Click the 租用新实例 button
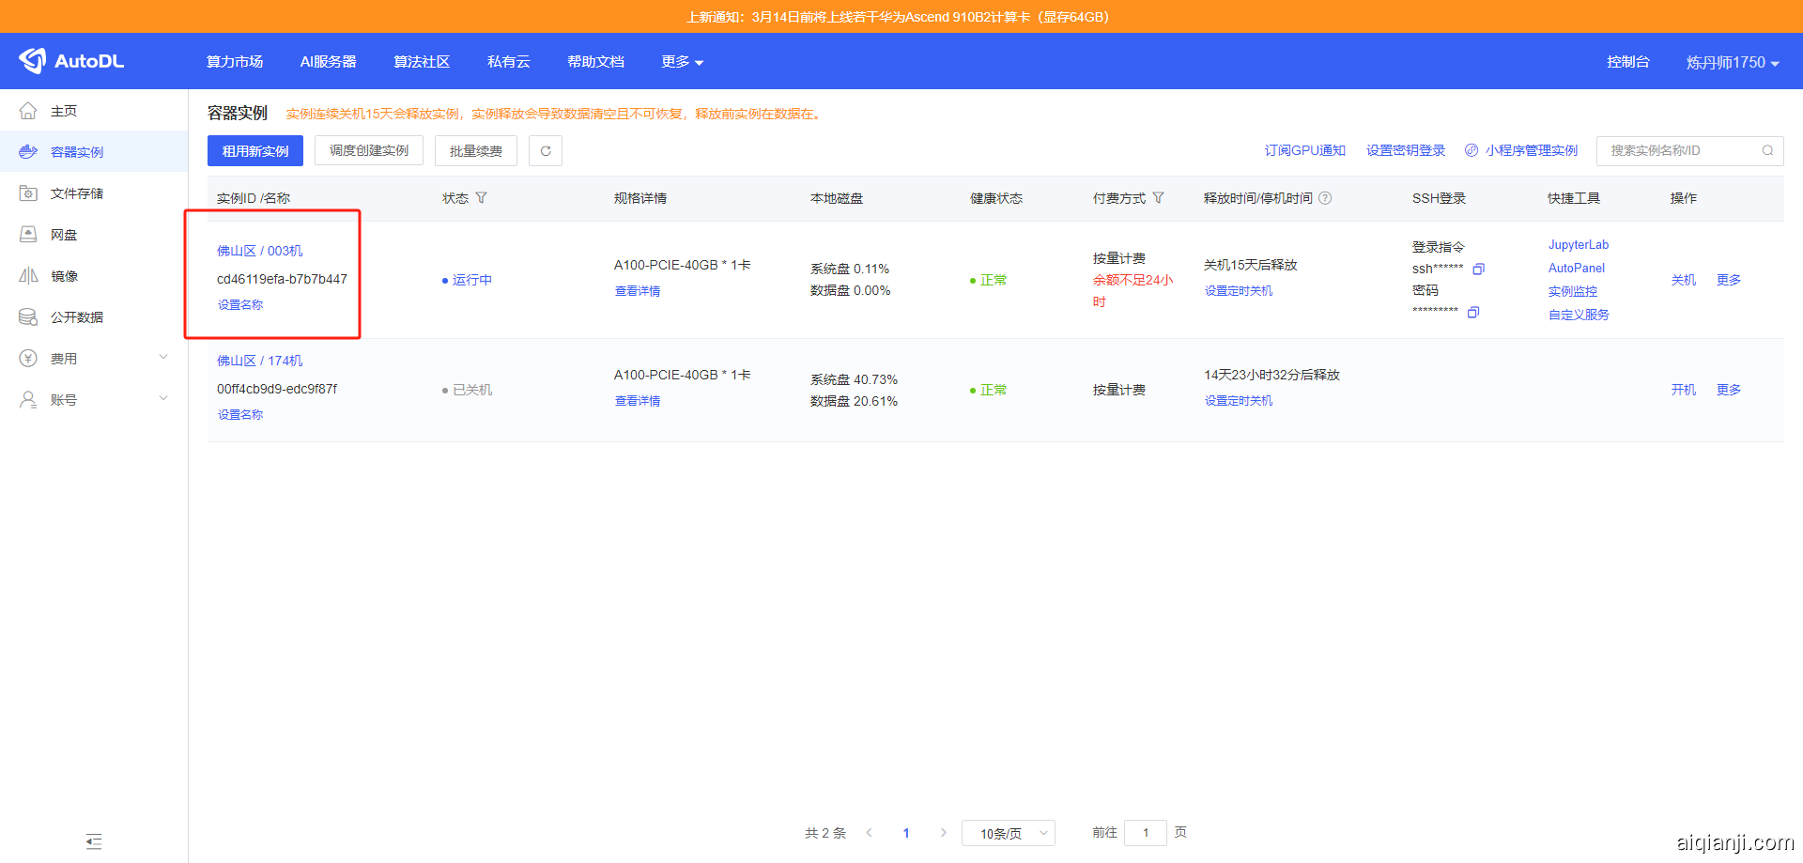Viewport: 1803px width, 863px height. pyautogui.click(x=254, y=150)
